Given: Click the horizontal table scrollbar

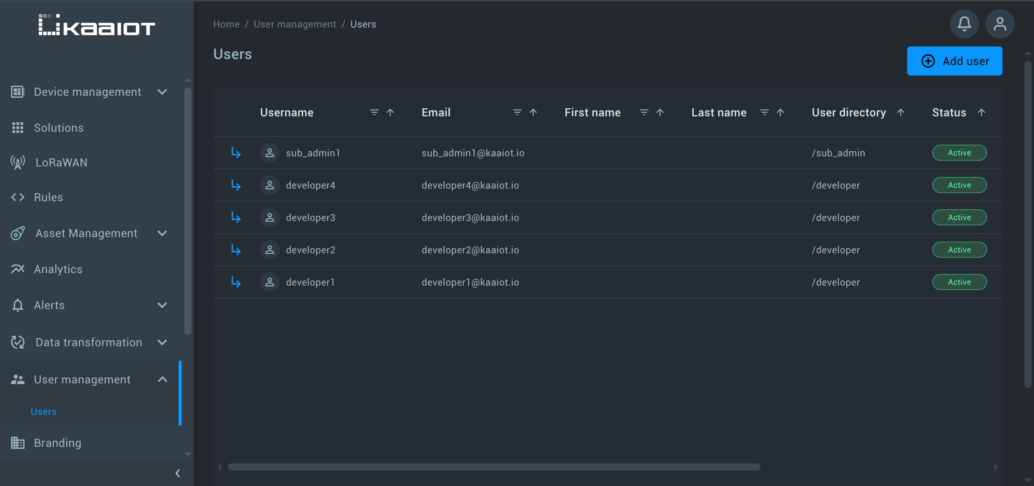Looking at the screenshot, I should click(x=494, y=467).
